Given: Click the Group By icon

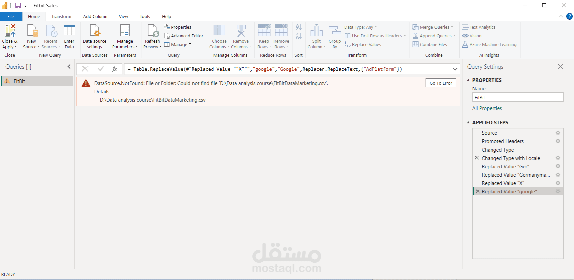Looking at the screenshot, I should pos(335,30).
